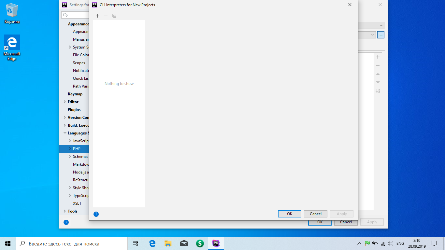Select XSLT in the settings tree
445x250 pixels.
(x=77, y=203)
